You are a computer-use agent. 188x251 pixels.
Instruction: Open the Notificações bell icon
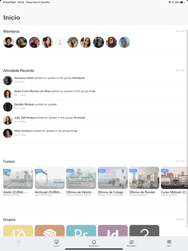pos(94,242)
